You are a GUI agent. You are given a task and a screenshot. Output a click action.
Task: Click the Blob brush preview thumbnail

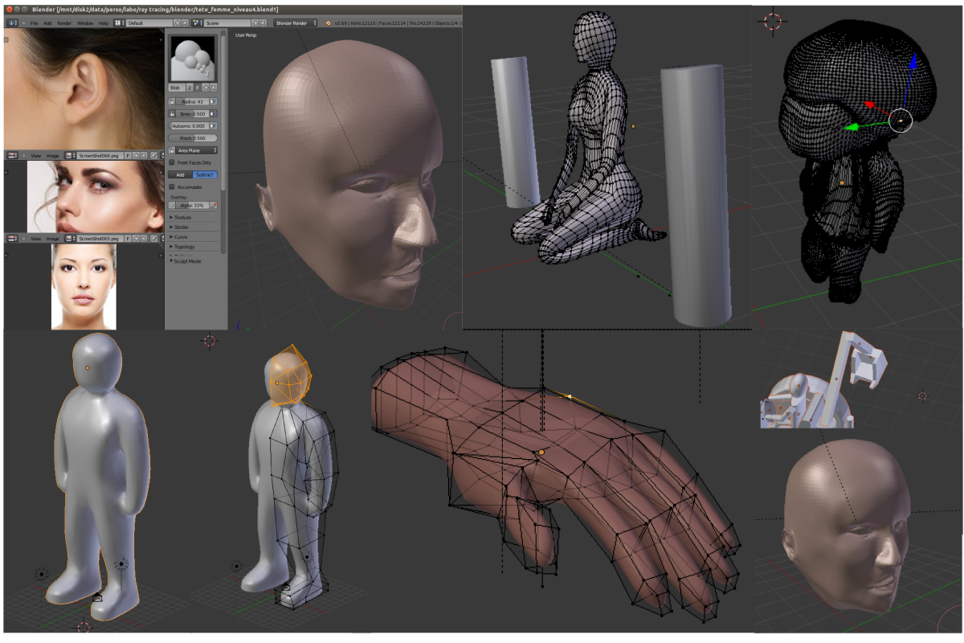193,59
